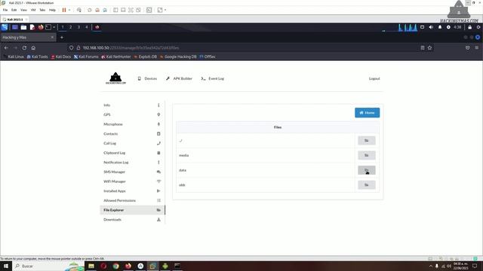Open the Installed Apps section
This screenshot has height=271, width=483.
(x=132, y=190)
